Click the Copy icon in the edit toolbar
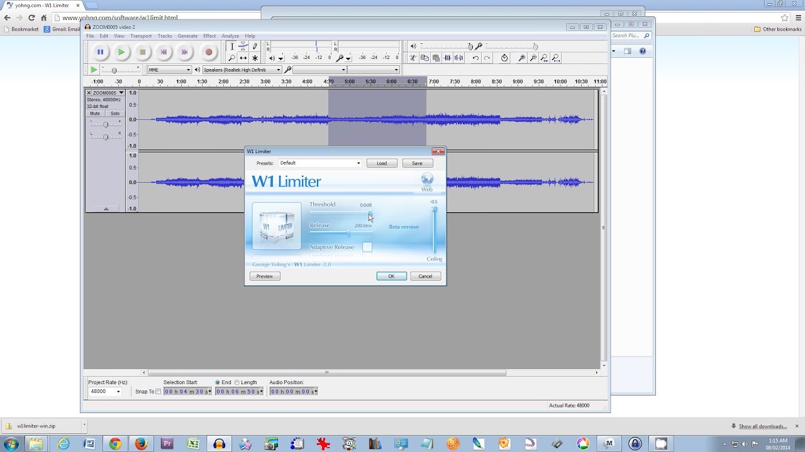The height and width of the screenshot is (452, 805). tap(425, 58)
